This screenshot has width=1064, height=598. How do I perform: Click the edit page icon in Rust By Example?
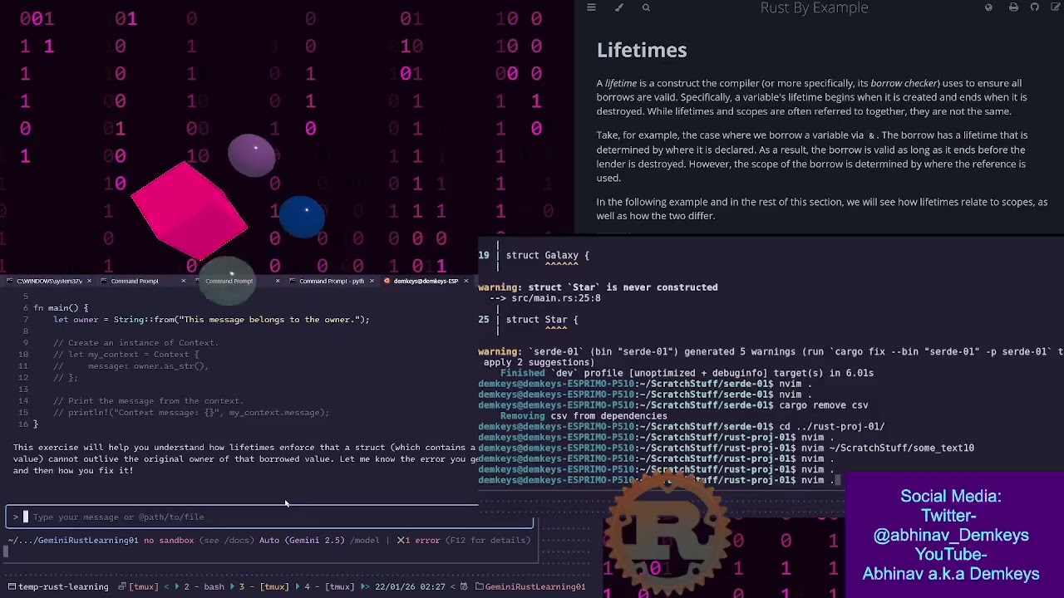tap(1057, 7)
